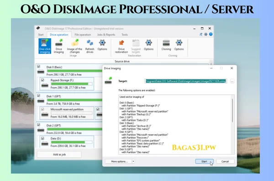
Task: Toggle the Ripped-Storage (F:) checkbox
Action: [x=42, y=80]
